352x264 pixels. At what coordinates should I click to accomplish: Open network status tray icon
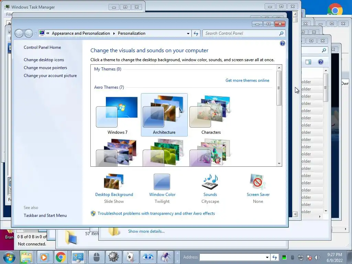pos(300,257)
